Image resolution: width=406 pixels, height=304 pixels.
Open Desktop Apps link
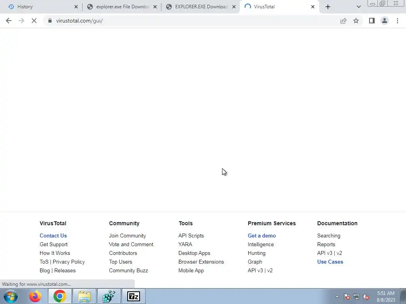tap(194, 253)
